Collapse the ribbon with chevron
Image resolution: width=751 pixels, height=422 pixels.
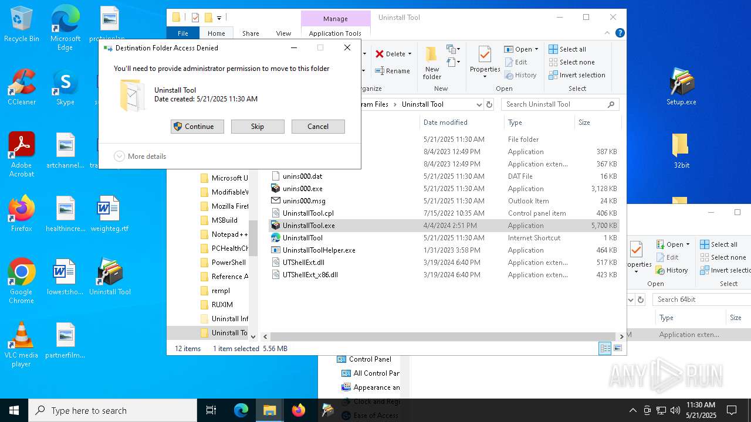[x=608, y=33]
